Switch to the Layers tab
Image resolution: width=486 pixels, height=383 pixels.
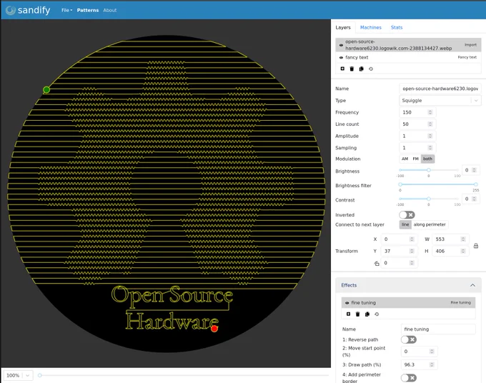(343, 27)
